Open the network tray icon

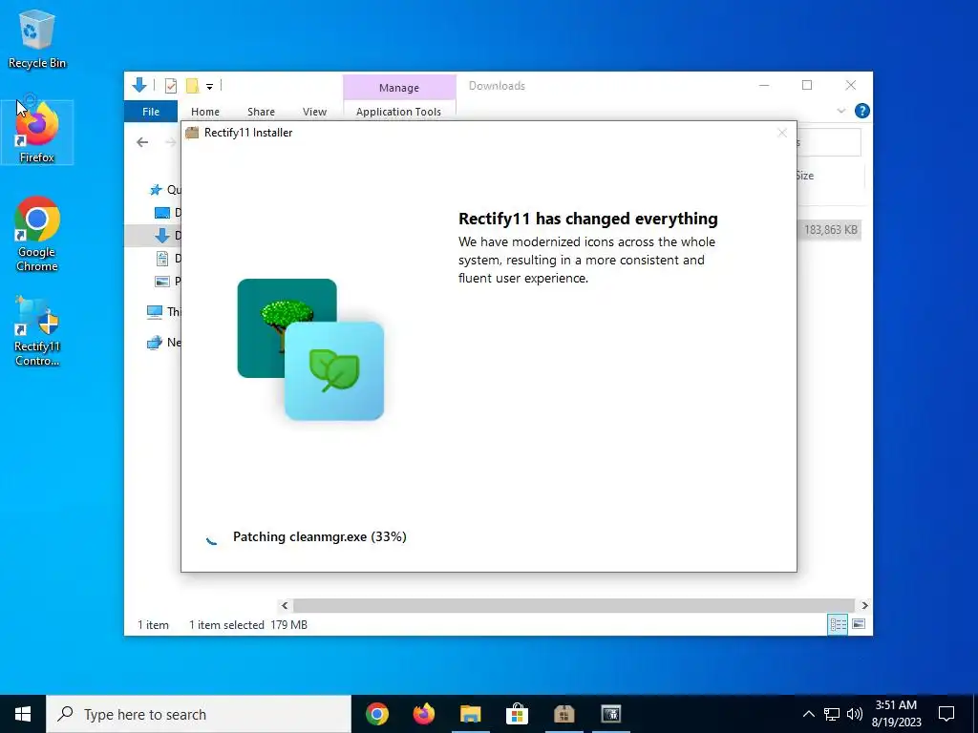pos(832,714)
